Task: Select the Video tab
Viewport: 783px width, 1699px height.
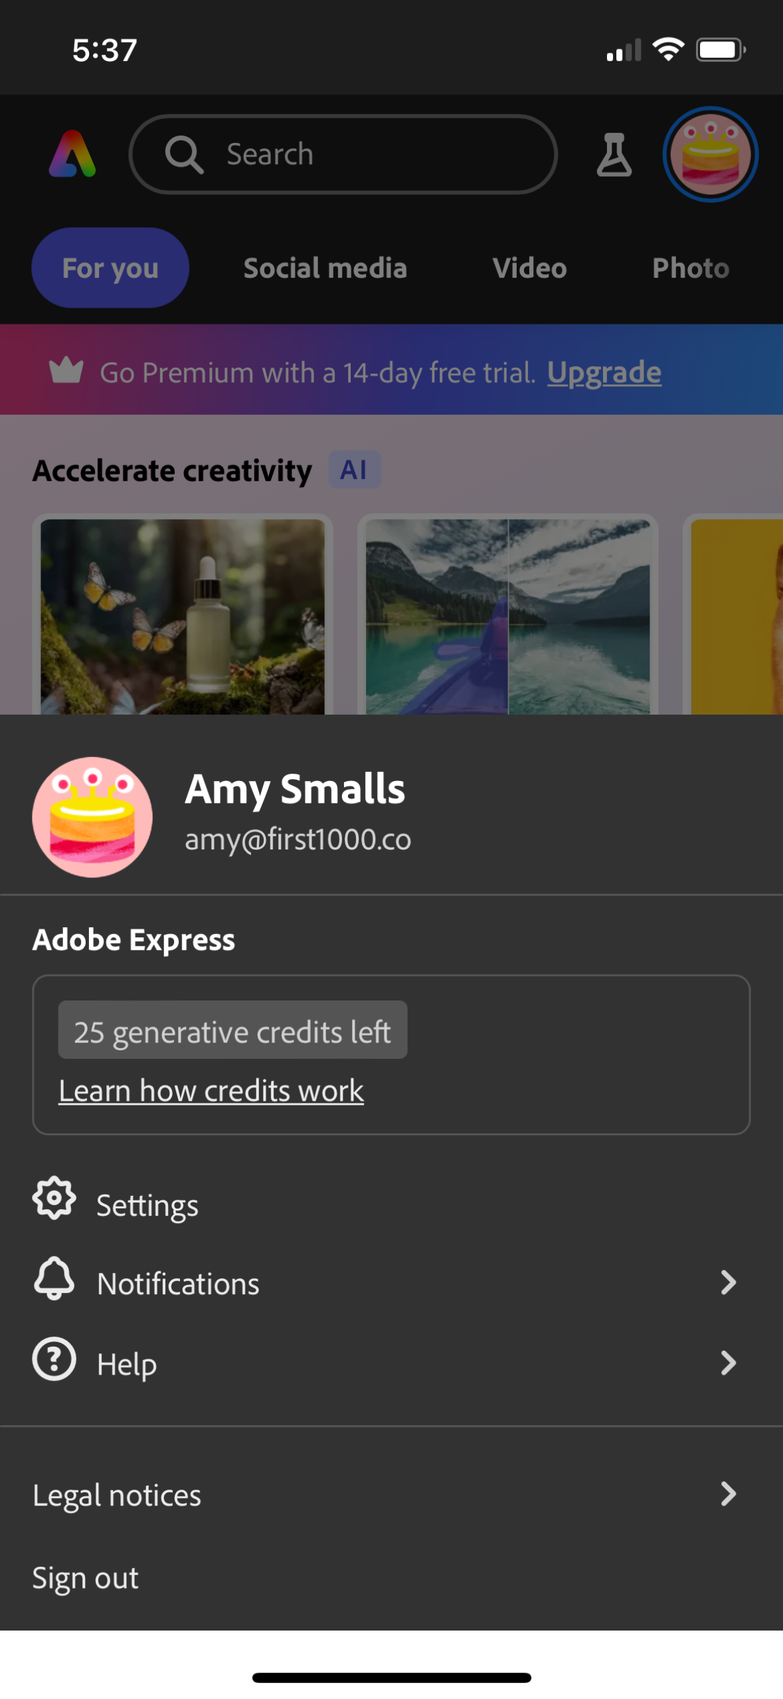Action: pyautogui.click(x=529, y=268)
